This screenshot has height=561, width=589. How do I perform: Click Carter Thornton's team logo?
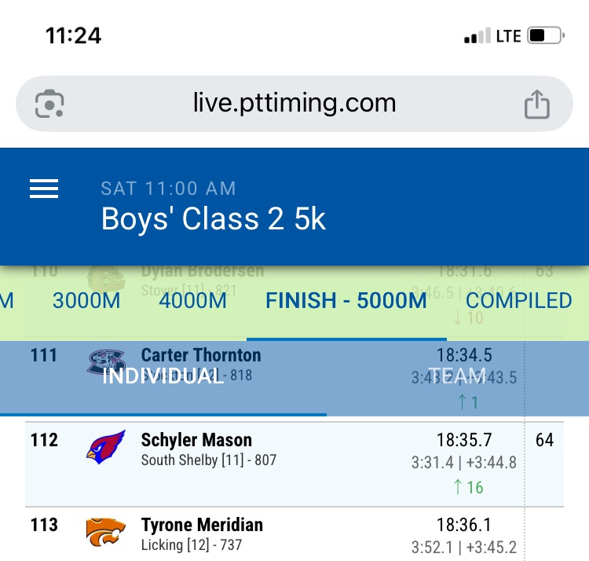coord(105,362)
